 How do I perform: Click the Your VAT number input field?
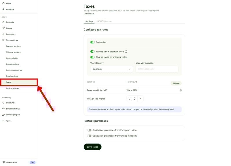tap(157, 69)
